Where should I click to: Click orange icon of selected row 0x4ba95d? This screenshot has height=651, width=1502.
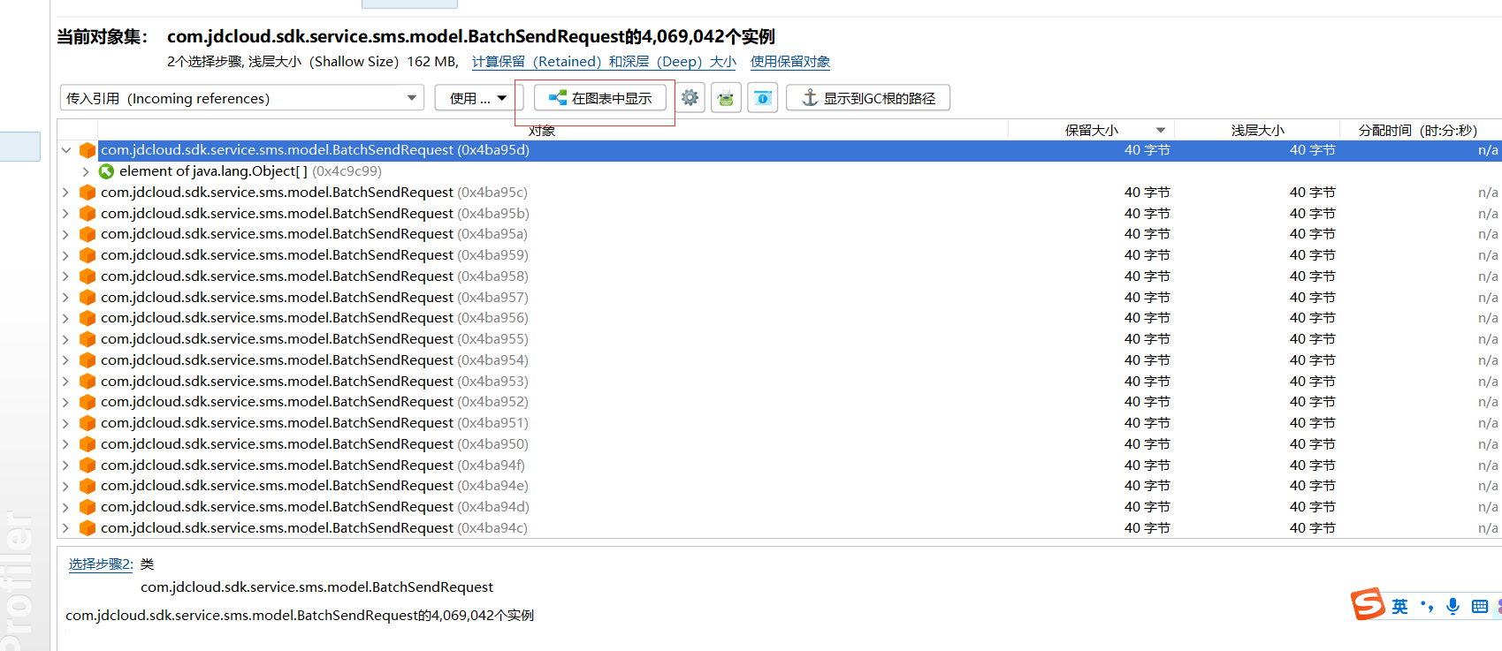point(88,150)
